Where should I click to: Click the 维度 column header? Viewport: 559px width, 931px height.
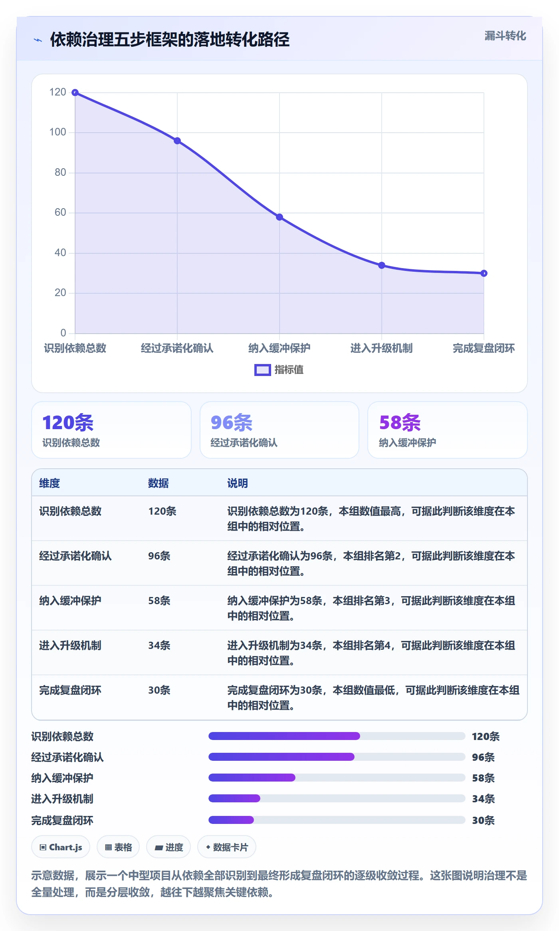[x=50, y=483]
